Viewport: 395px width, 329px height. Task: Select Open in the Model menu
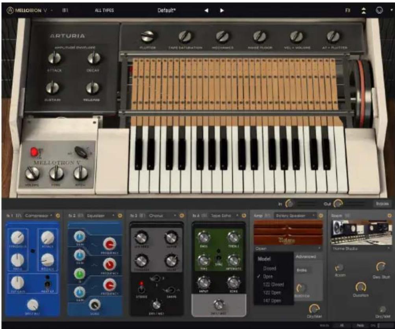(x=268, y=276)
